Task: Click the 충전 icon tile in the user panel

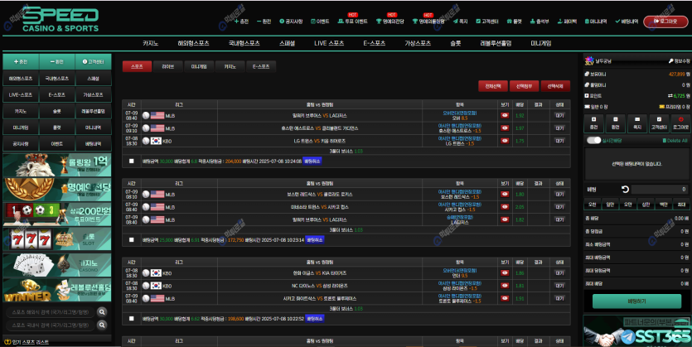Action: point(593,123)
